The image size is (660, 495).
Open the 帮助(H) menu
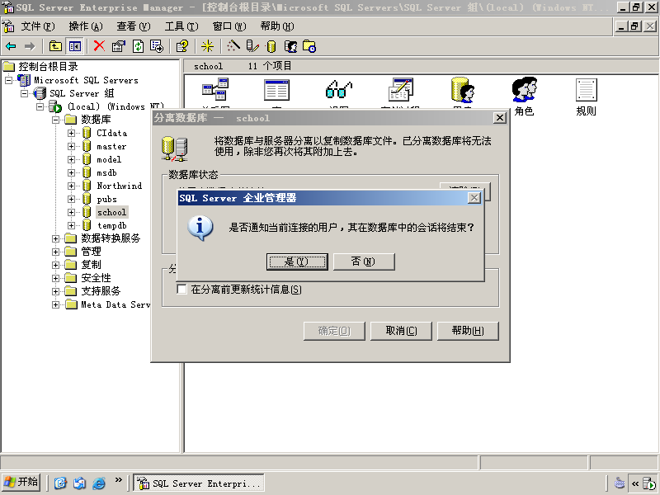click(x=277, y=26)
